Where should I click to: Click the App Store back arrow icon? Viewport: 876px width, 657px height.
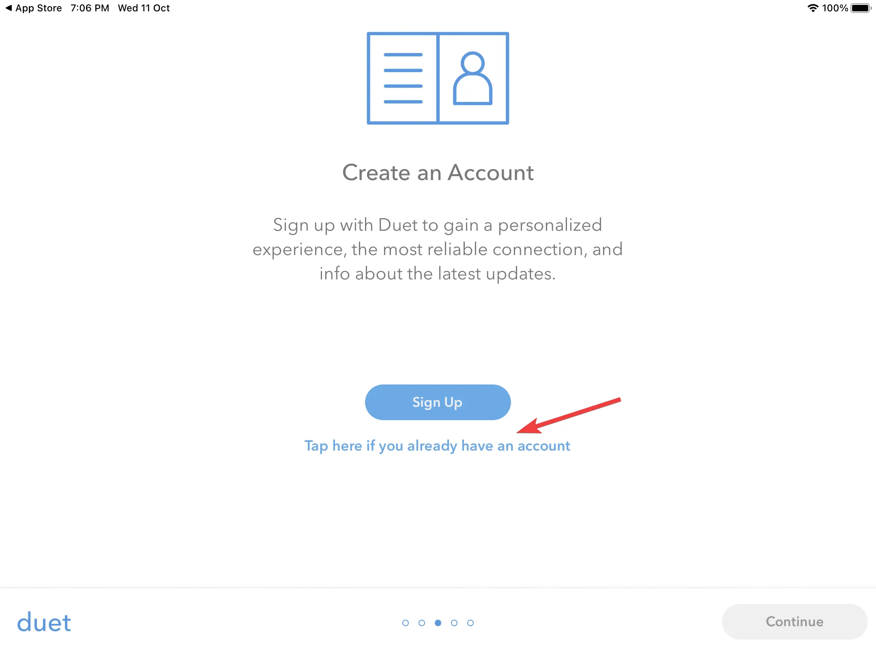point(6,8)
